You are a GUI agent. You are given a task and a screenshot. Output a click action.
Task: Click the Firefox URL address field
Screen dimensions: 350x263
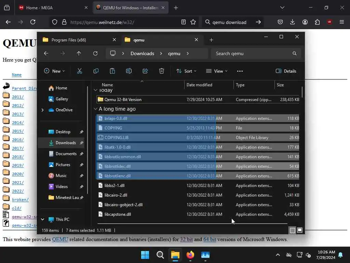tap(124, 22)
